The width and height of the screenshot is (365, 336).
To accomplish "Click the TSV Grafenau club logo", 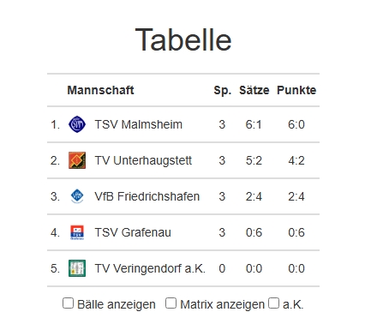I will click(x=77, y=232).
